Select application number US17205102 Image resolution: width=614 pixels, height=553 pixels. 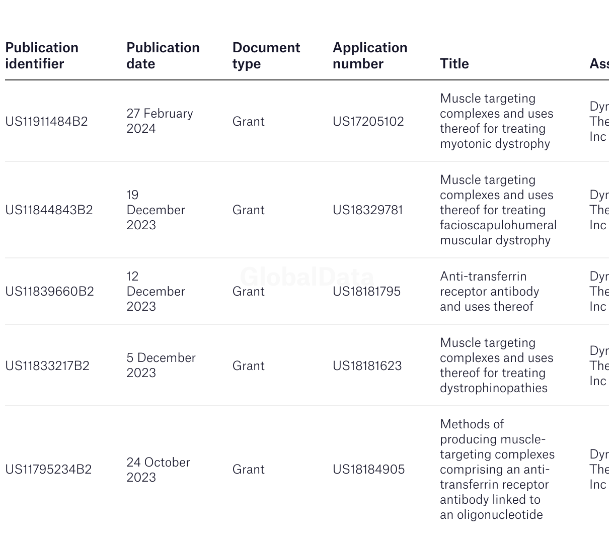click(368, 122)
